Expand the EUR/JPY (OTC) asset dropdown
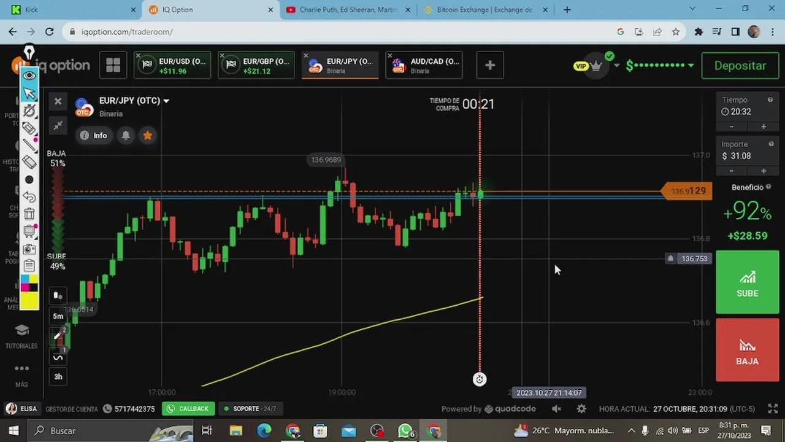Screen dimensions: 785x442 [x=166, y=101]
